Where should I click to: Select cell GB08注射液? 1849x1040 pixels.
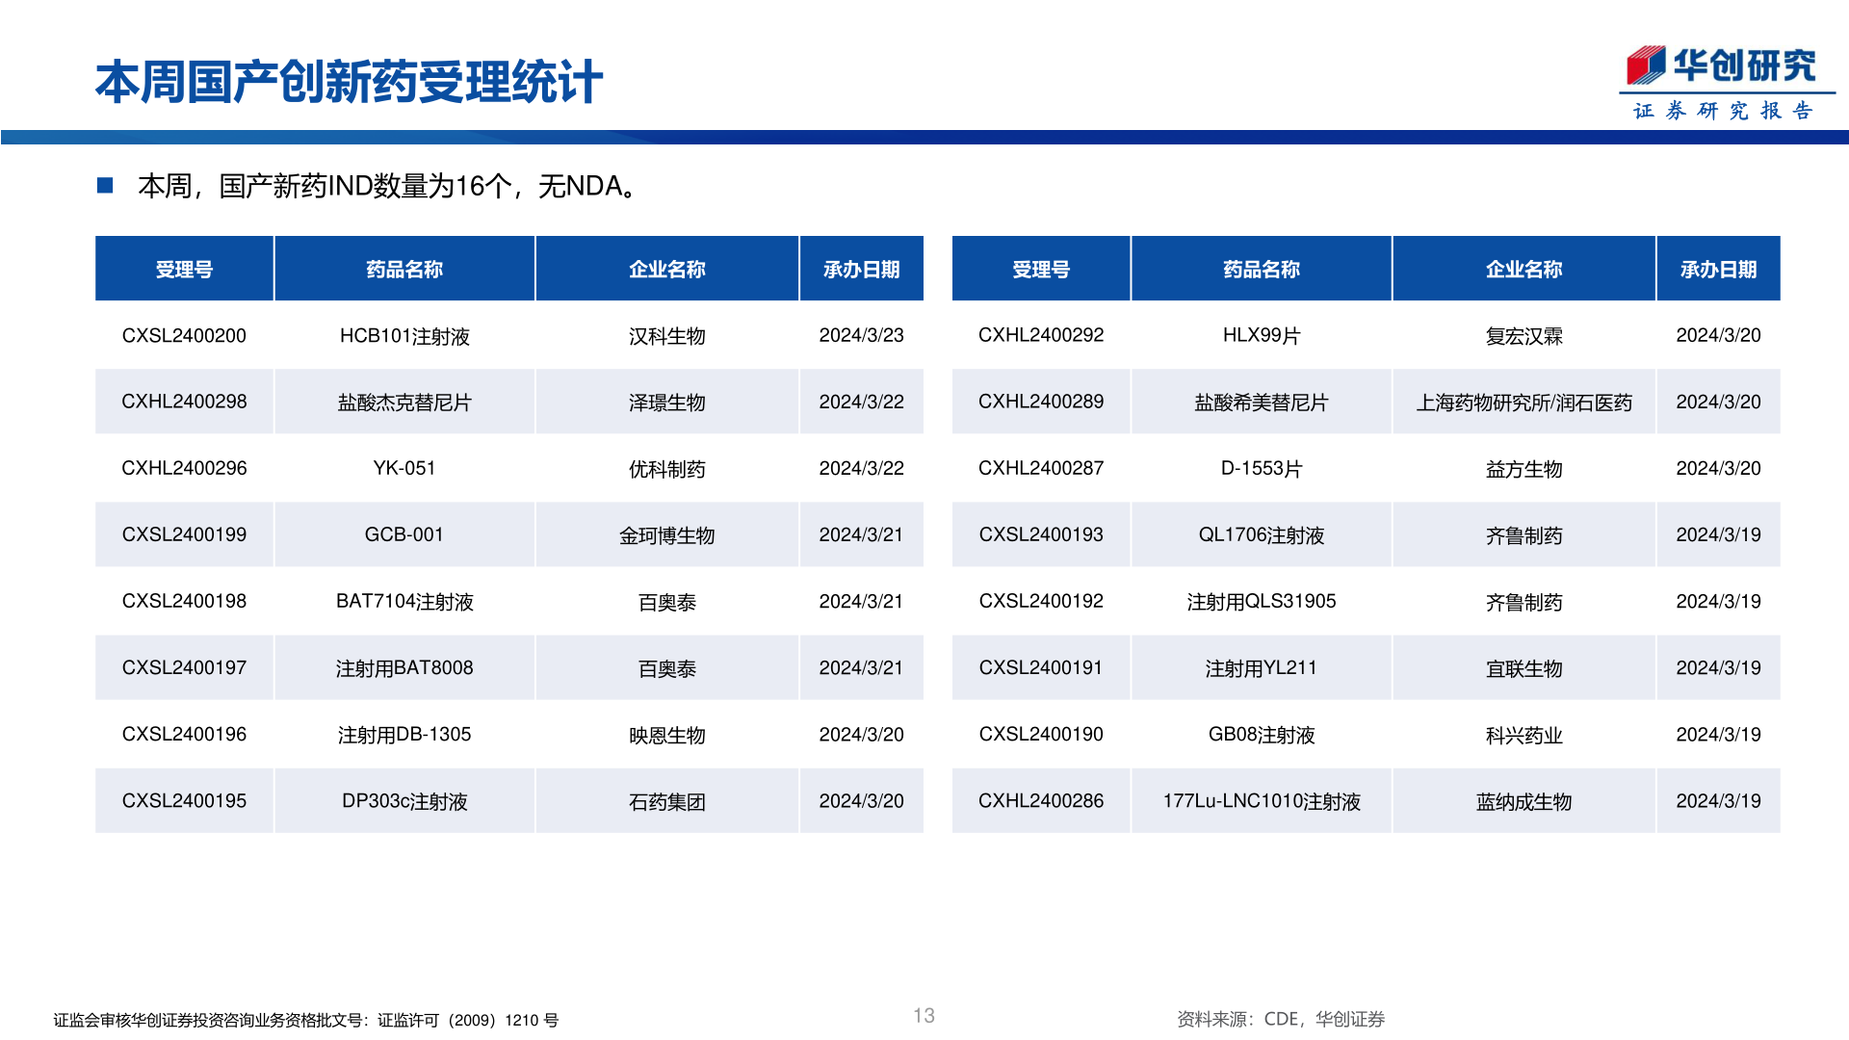click(1262, 734)
